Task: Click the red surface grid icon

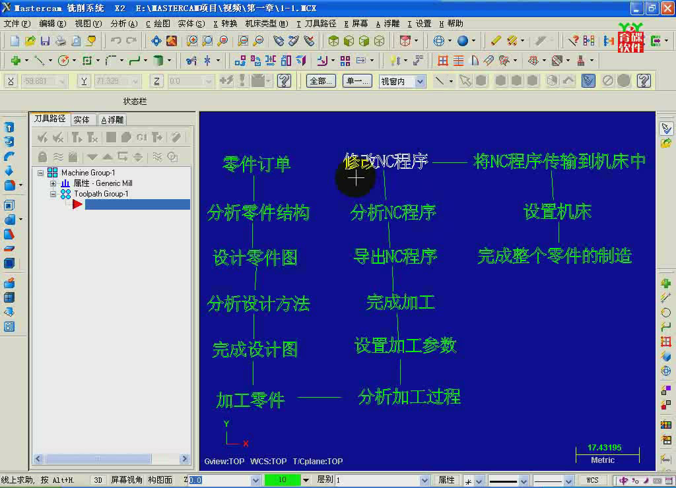Action: tap(443, 61)
